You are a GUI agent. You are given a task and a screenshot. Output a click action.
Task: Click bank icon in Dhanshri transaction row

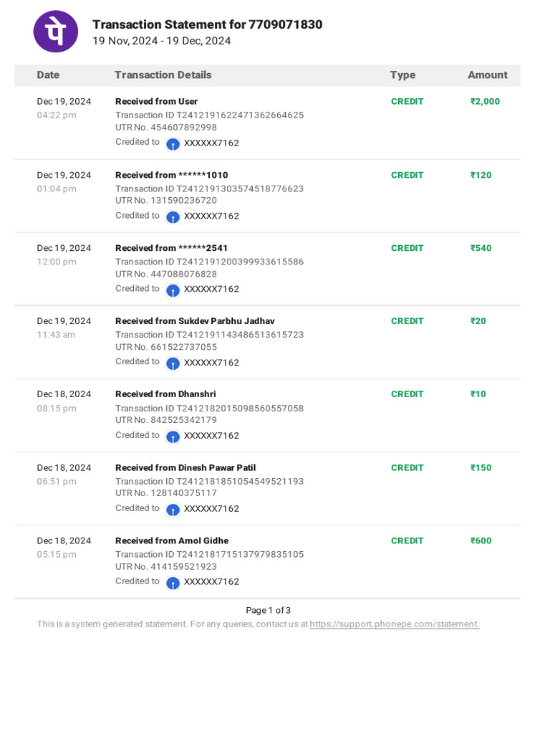click(173, 437)
